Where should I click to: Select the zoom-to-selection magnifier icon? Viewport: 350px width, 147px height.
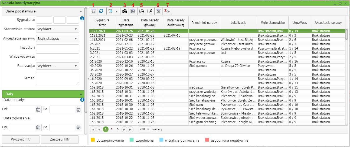(142, 11)
